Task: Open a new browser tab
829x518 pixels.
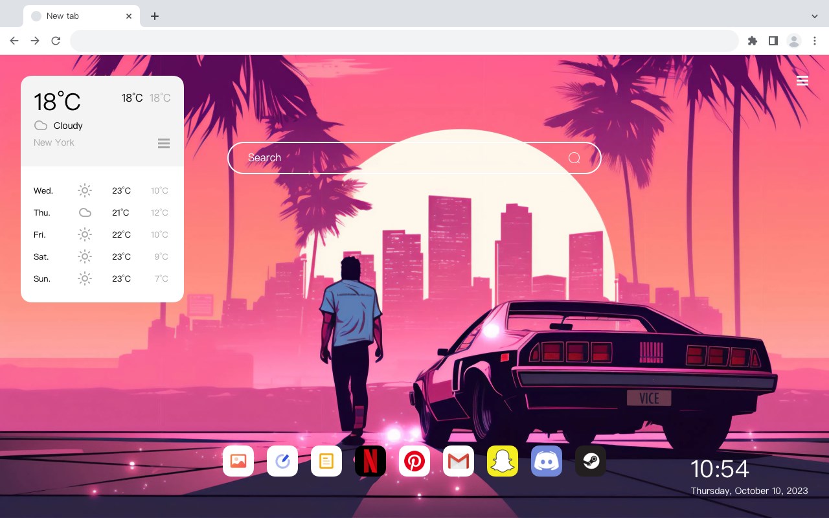Action: click(154, 16)
